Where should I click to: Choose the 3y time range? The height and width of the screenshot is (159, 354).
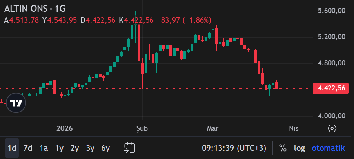(90, 148)
